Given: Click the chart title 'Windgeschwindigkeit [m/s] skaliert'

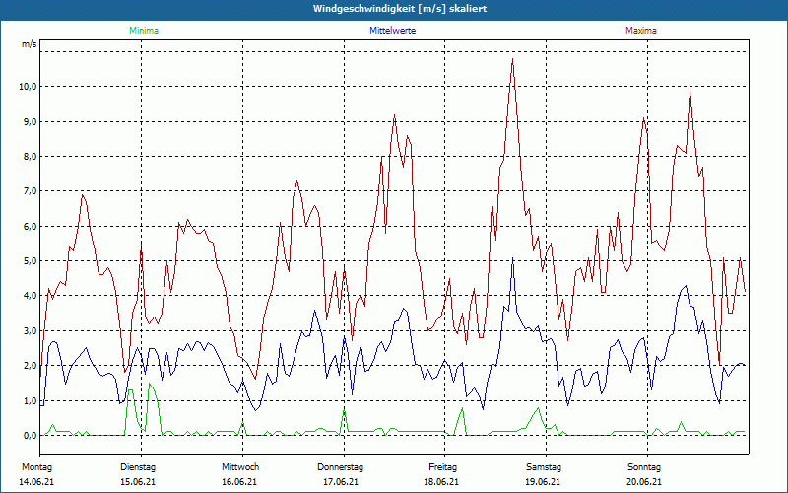Looking at the screenshot, I should (x=400, y=9).
